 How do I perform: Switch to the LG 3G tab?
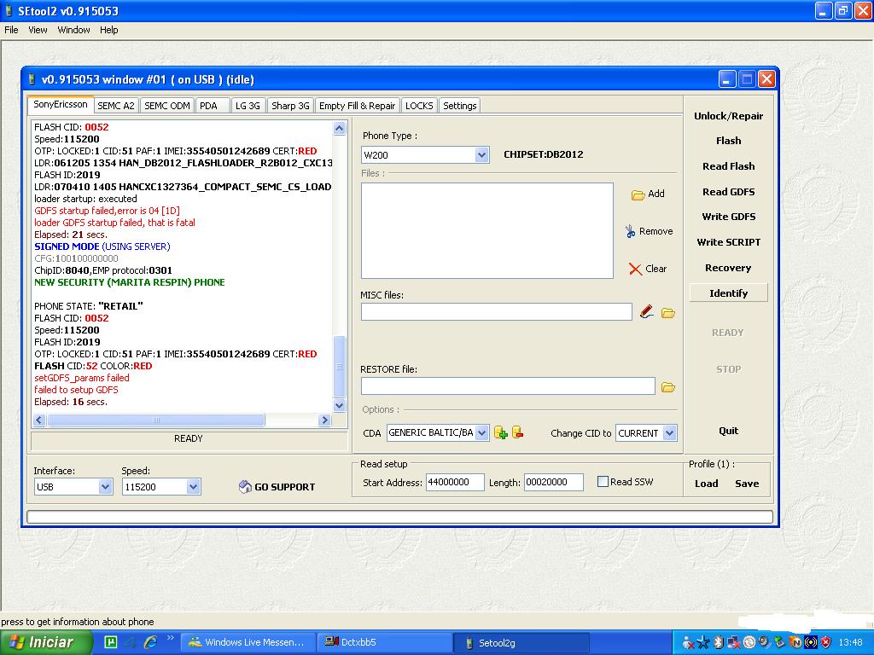tap(248, 106)
